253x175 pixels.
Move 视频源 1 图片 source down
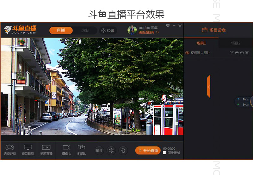click(x=242, y=53)
